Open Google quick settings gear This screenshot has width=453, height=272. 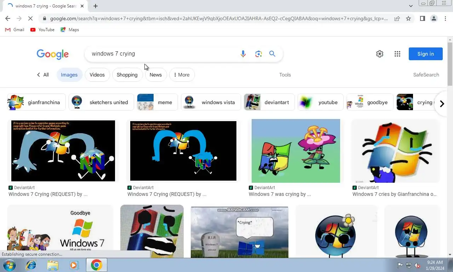pyautogui.click(x=380, y=54)
